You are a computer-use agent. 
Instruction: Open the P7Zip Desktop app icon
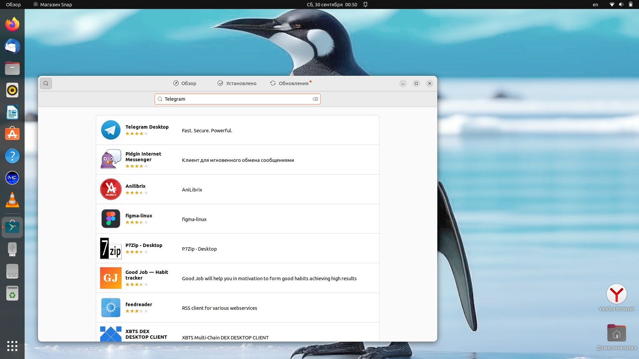[x=111, y=248]
